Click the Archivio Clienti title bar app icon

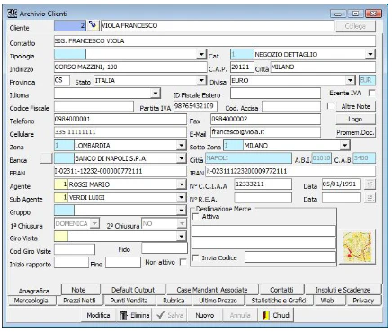coord(13,13)
